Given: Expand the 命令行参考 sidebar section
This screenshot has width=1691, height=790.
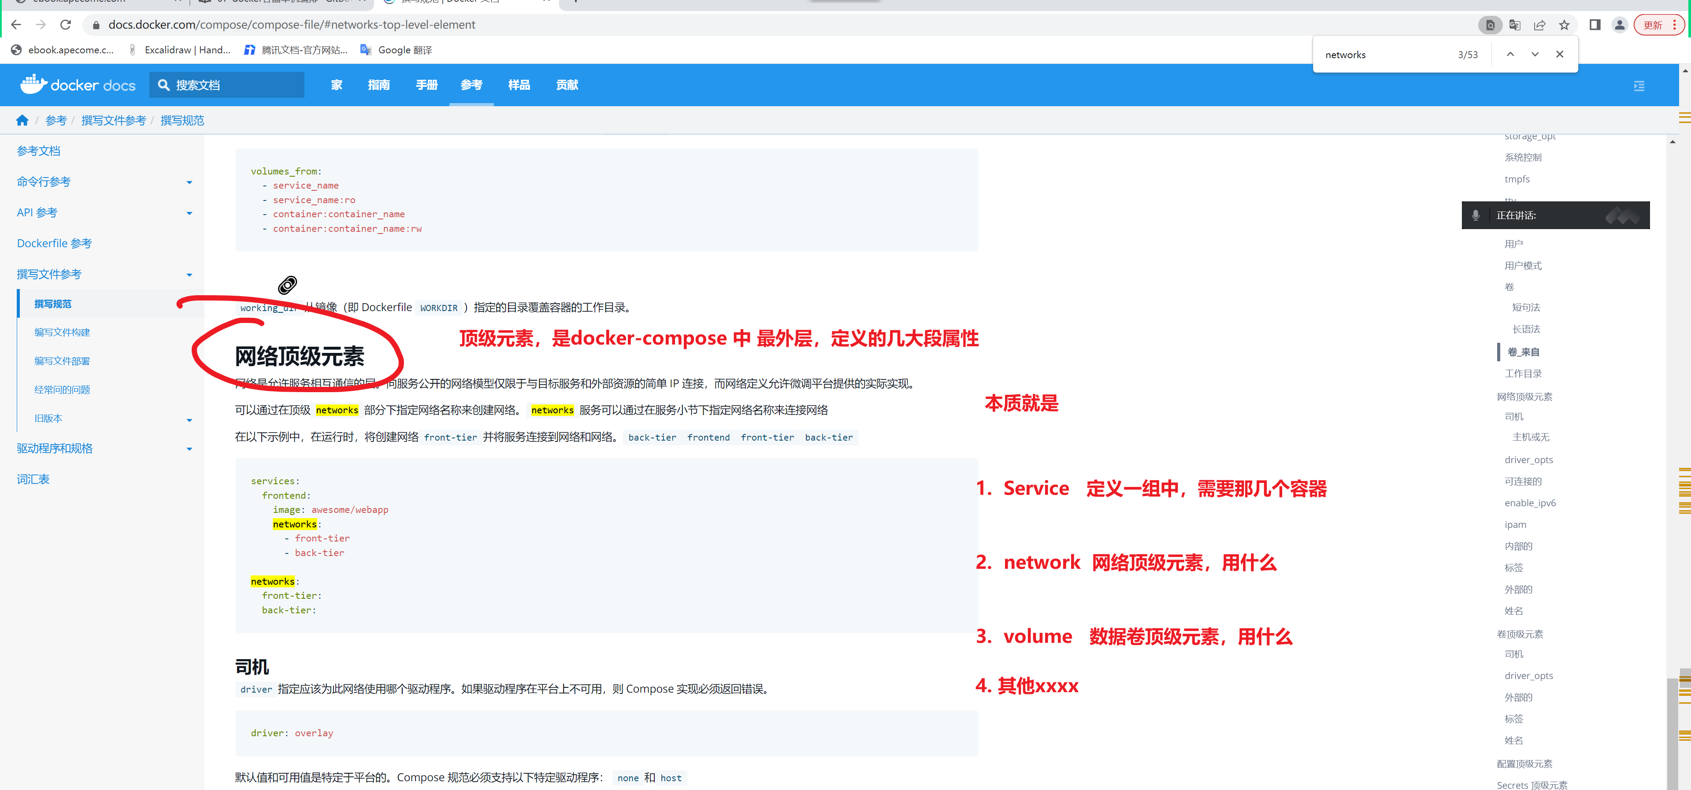Looking at the screenshot, I should (189, 182).
